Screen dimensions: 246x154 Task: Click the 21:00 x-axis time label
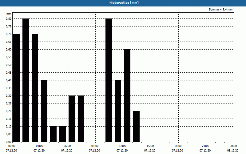point(205,146)
